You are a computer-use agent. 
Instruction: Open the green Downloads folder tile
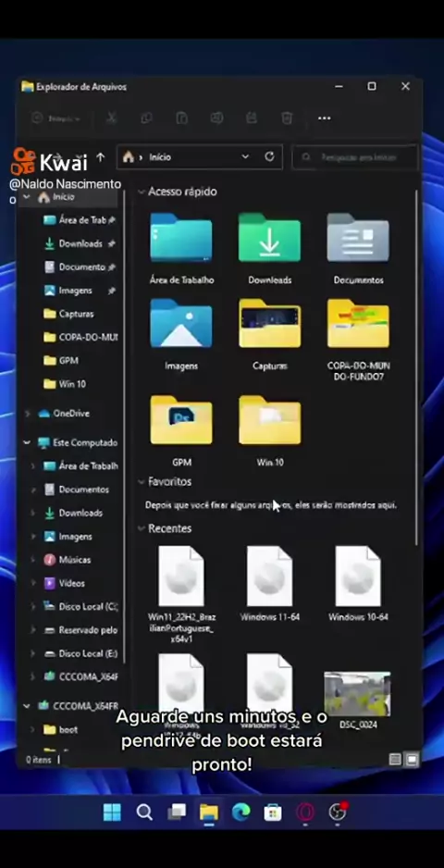click(269, 248)
